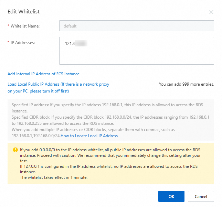
Task: Close the Edit Whitelist dialog
Action: 211,12
